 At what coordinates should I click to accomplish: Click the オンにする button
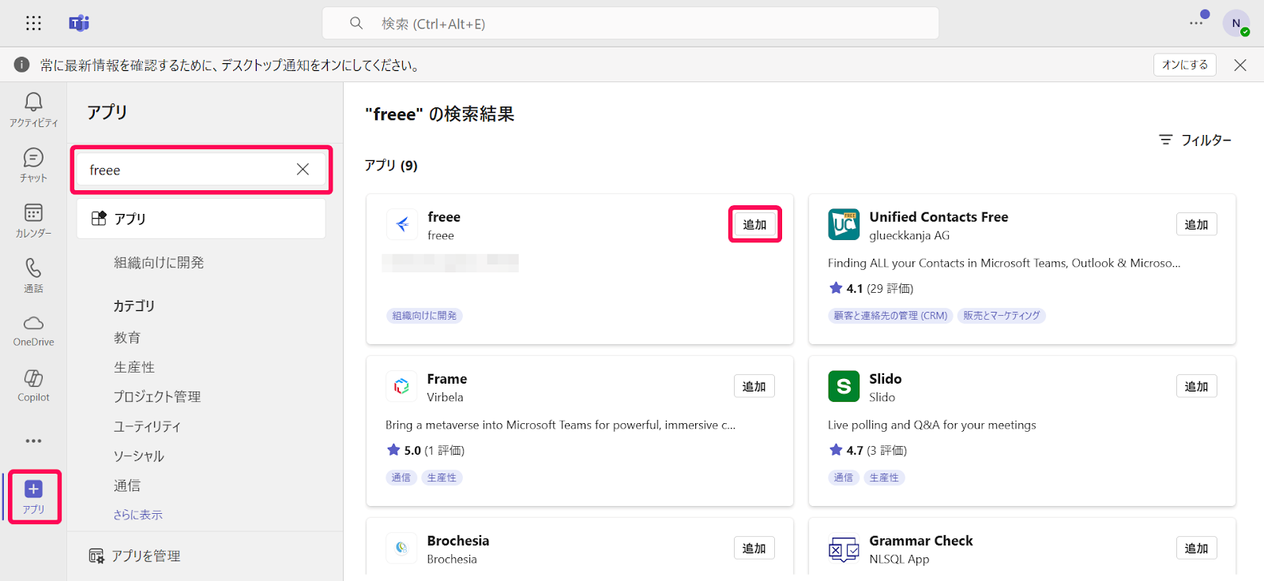[1184, 65]
